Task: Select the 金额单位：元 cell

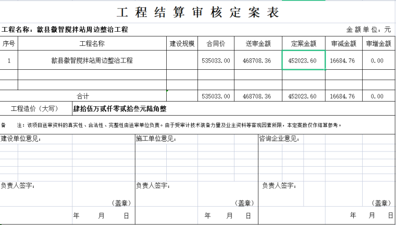Action: tap(368, 30)
